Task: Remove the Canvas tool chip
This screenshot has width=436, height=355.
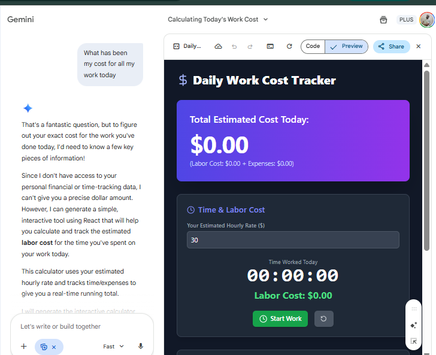Action: click(x=54, y=347)
